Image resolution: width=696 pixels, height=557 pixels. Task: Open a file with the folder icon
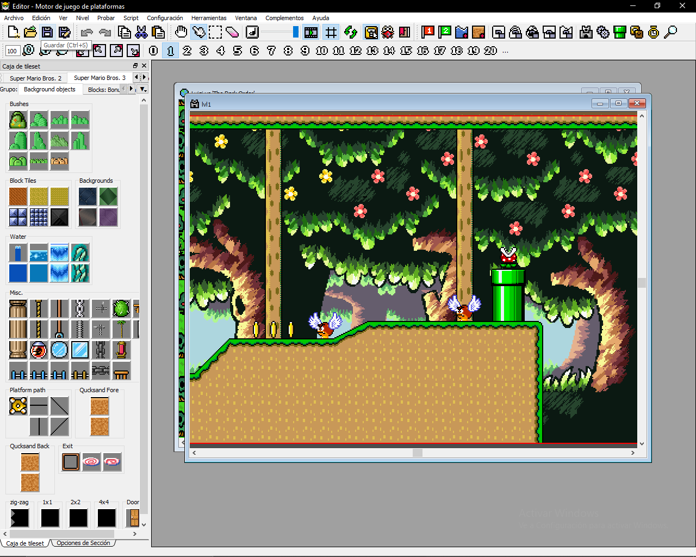point(30,32)
